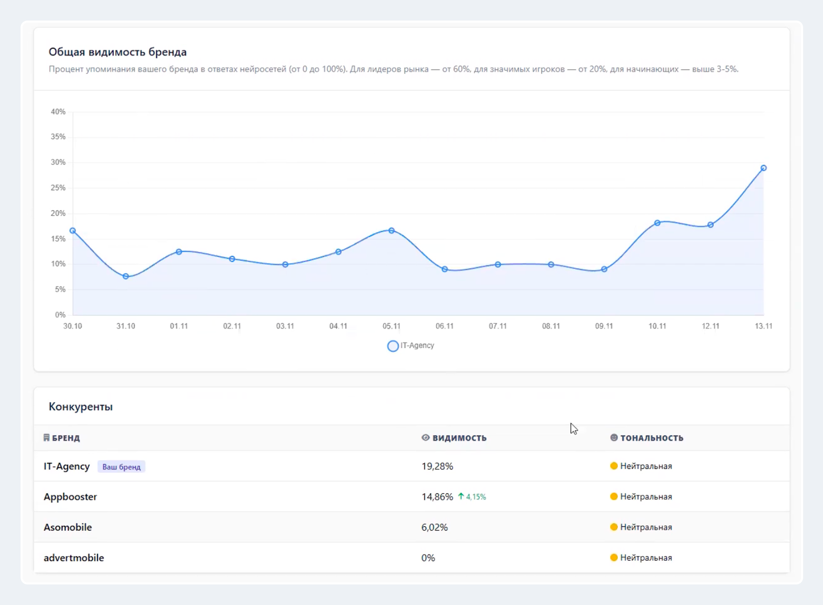The height and width of the screenshot is (605, 823).
Task: Click the yellow tonality dot for advertmobile
Action: 614,557
